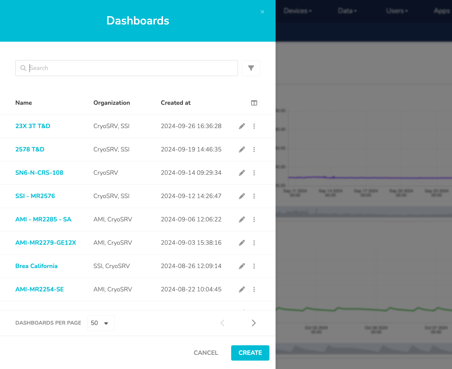The height and width of the screenshot is (369, 452).
Task: Go to the next page of dashboards
Action: point(254,323)
